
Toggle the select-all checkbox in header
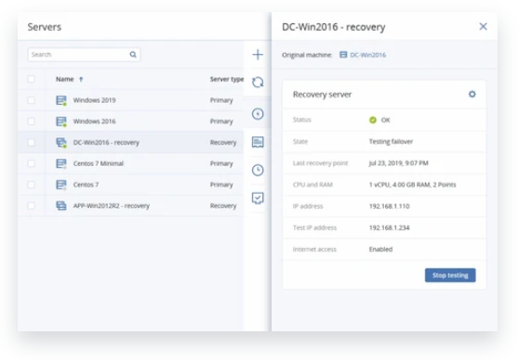tap(31, 79)
